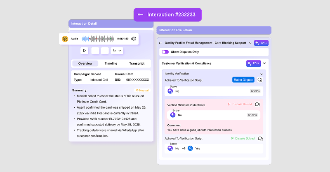Click the phone call icon beside Audio
This screenshot has height=172, width=330.
[x=65, y=39]
